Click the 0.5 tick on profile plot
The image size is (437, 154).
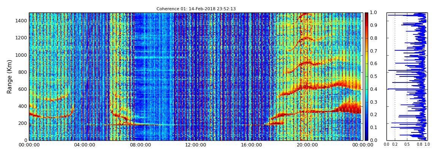tap(407, 145)
